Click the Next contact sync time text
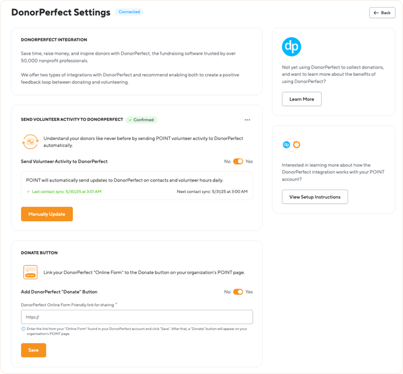 click(x=212, y=191)
